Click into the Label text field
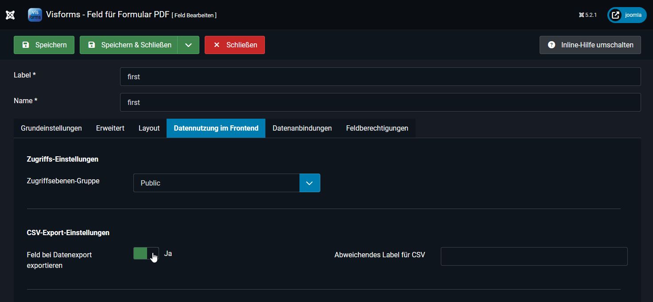653x302 pixels. click(380, 77)
